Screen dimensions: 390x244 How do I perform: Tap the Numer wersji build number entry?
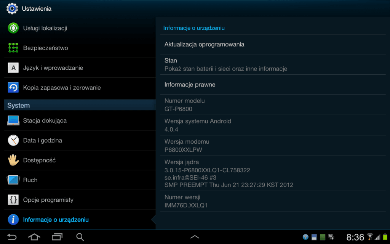point(273,201)
